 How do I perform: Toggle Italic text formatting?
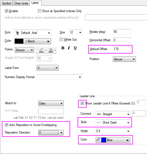(69, 48)
